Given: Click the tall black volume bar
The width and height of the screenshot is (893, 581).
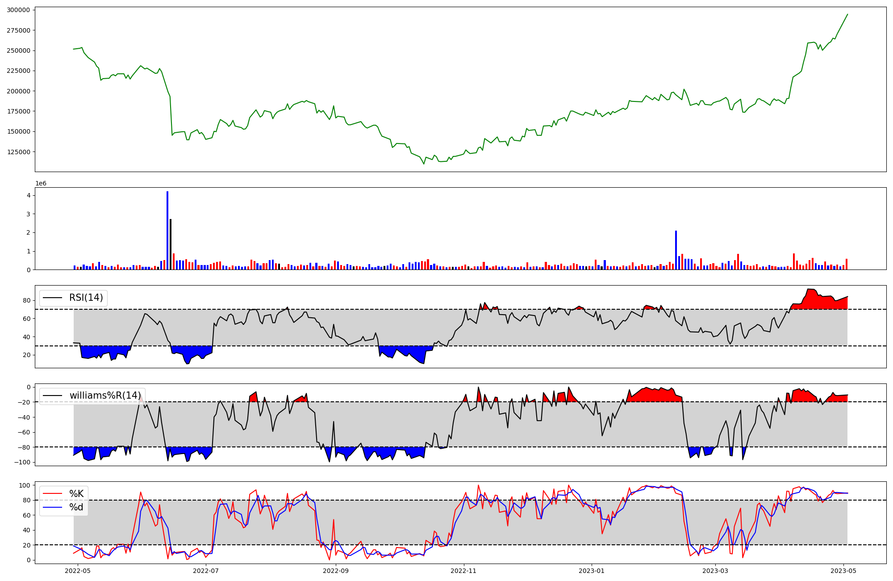Looking at the screenshot, I should click(171, 244).
